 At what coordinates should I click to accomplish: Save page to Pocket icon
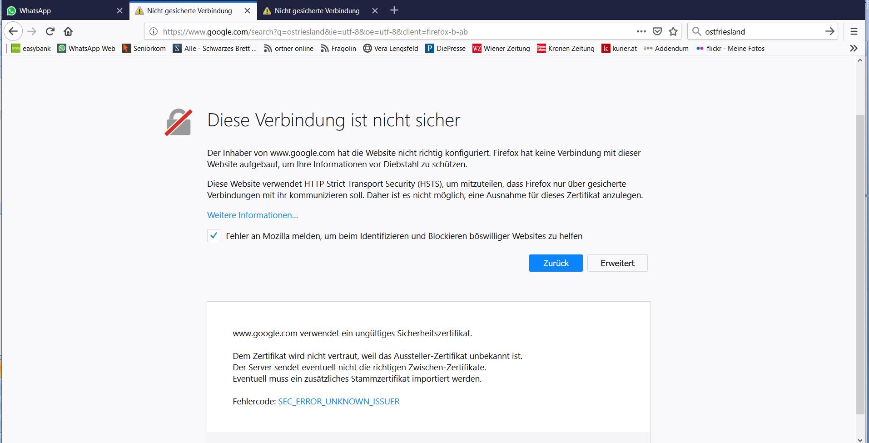(x=657, y=31)
